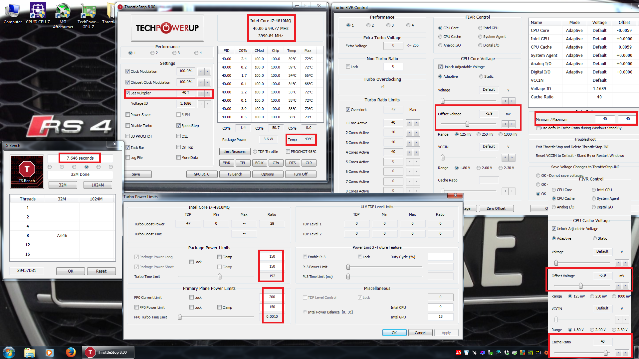Open the media player taskbar icon
The height and width of the screenshot is (359, 639).
[50, 352]
